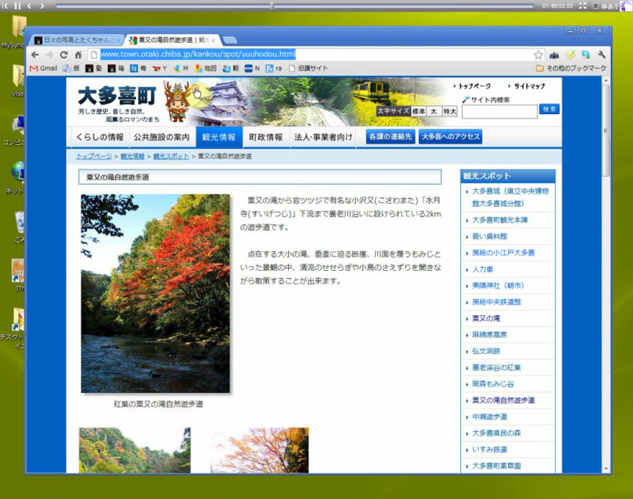Click the samurai mascot character image
Image resolution: width=633 pixels, height=499 pixels.
coord(177,101)
